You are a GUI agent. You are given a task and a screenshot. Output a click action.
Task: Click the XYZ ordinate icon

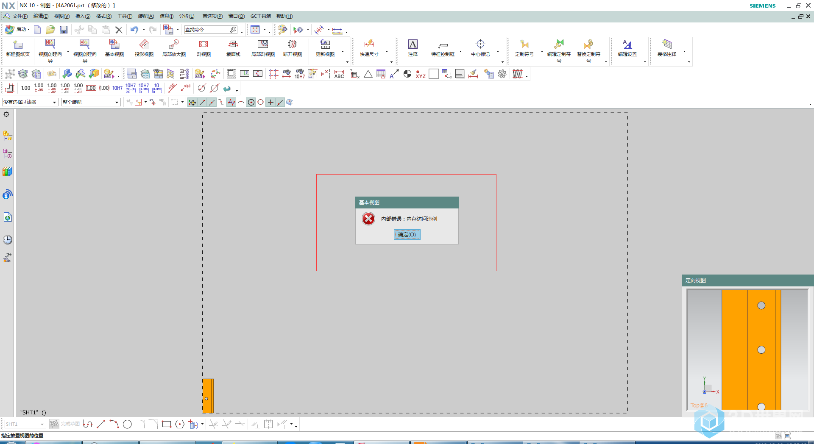click(x=421, y=74)
